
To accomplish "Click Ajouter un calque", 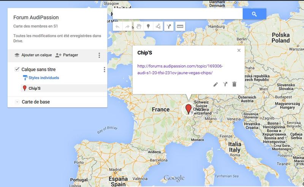I will (x=33, y=55).
